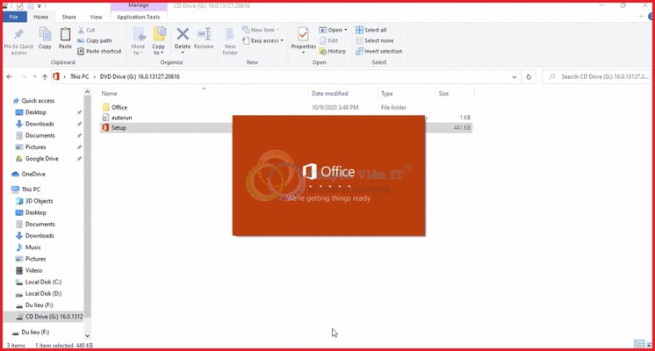Open Local Disk (D:)
655x351 pixels.
(x=43, y=294)
